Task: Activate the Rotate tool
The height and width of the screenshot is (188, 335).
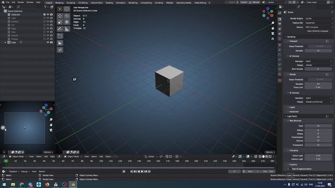Action: tap(67, 16)
